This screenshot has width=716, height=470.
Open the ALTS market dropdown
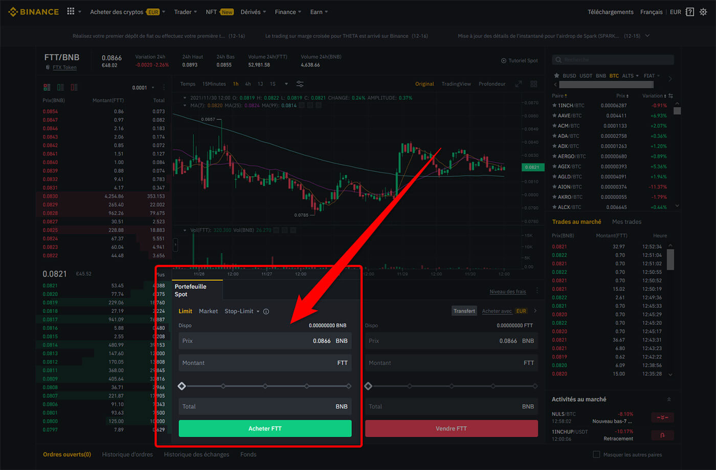[630, 76]
